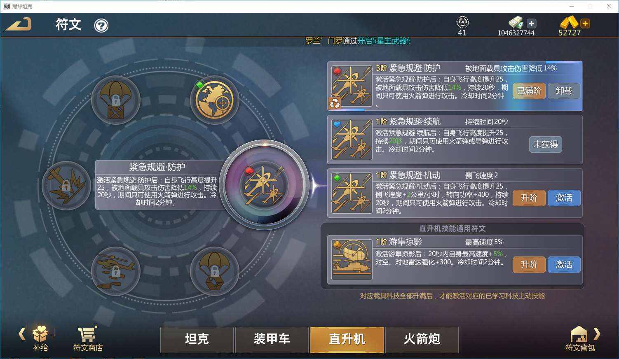Select the locked bomber explosion skill icon

(x=66, y=186)
